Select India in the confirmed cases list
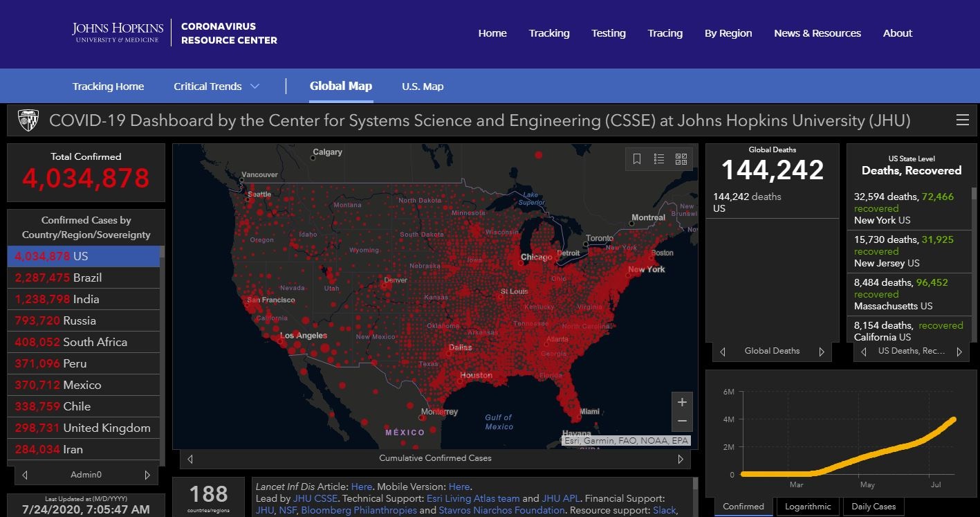The image size is (980, 517). pyautogui.click(x=84, y=299)
